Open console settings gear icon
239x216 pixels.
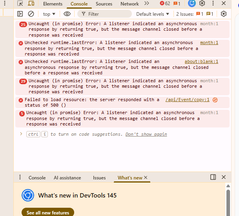click(224, 14)
